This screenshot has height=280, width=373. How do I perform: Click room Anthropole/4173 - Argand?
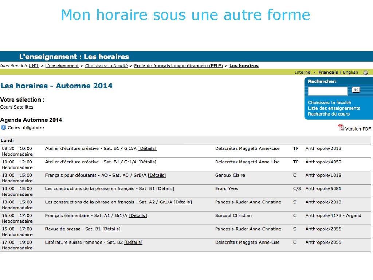(x=333, y=215)
